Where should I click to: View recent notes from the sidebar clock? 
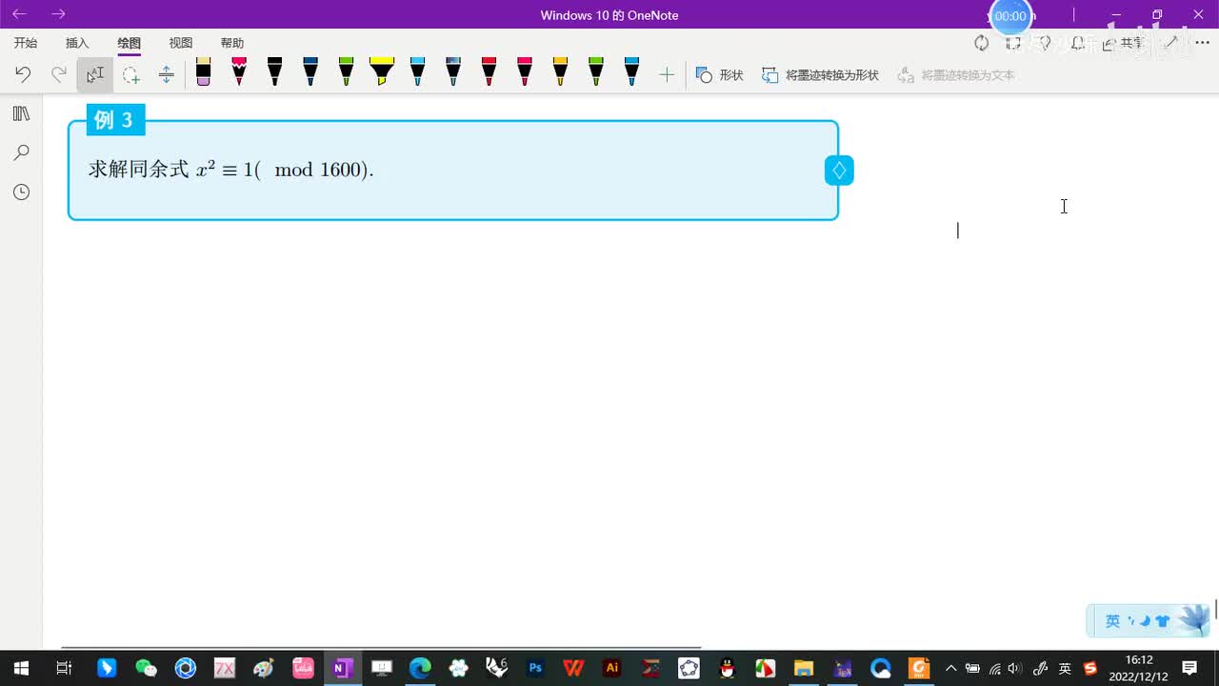click(21, 192)
